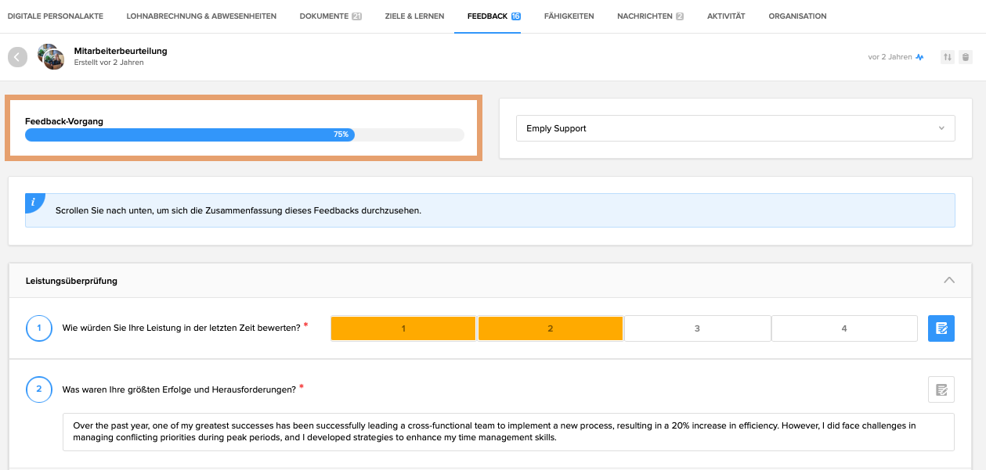The width and height of the screenshot is (986, 470).
Task: Open the Emply Support dropdown
Action: click(735, 128)
